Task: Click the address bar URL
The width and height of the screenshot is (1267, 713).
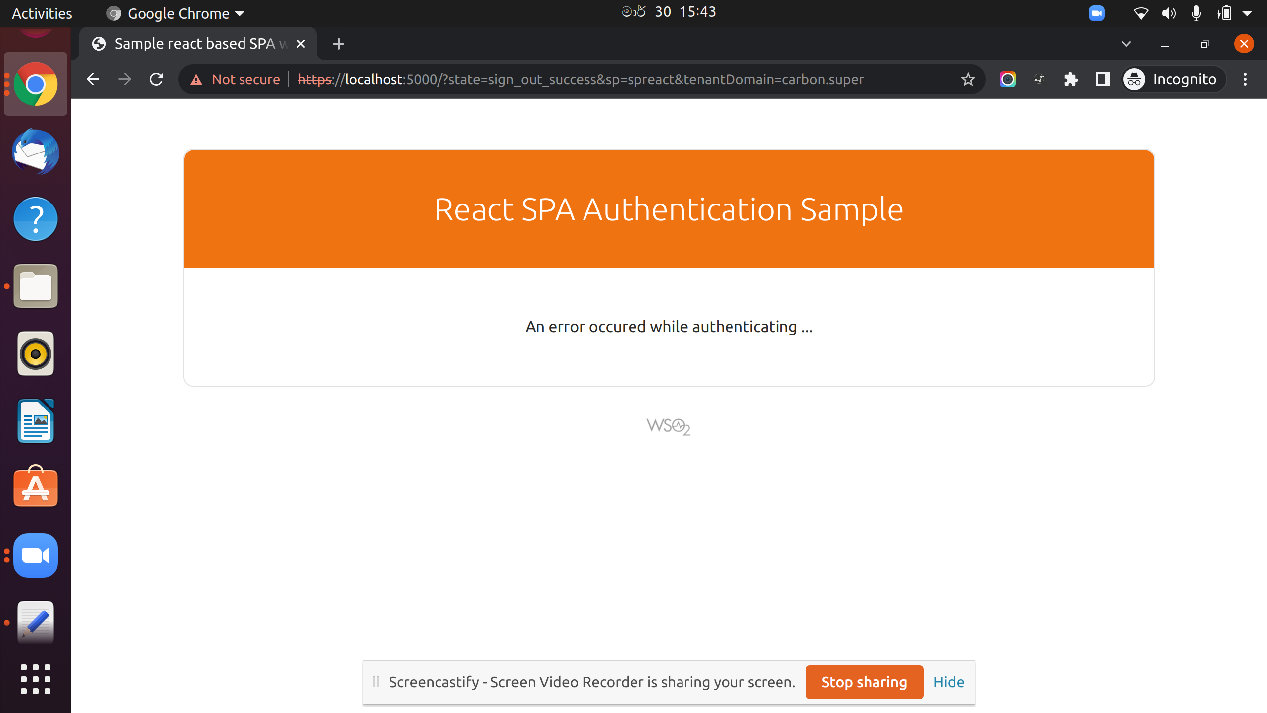Action: tap(580, 79)
